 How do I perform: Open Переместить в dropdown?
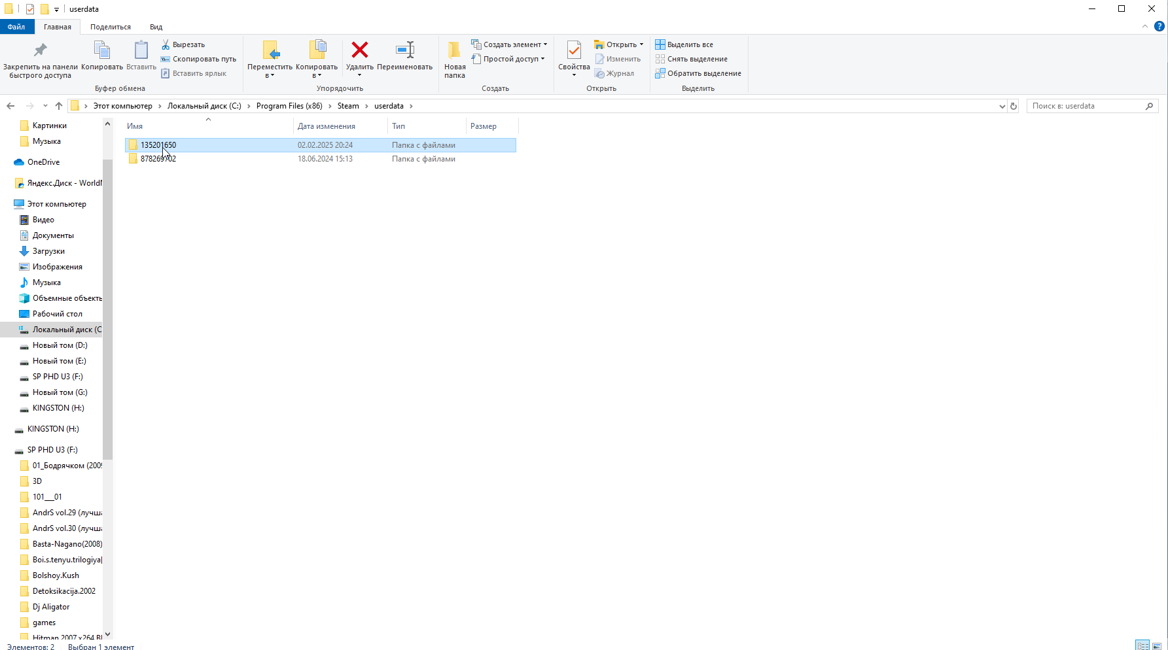(x=270, y=60)
